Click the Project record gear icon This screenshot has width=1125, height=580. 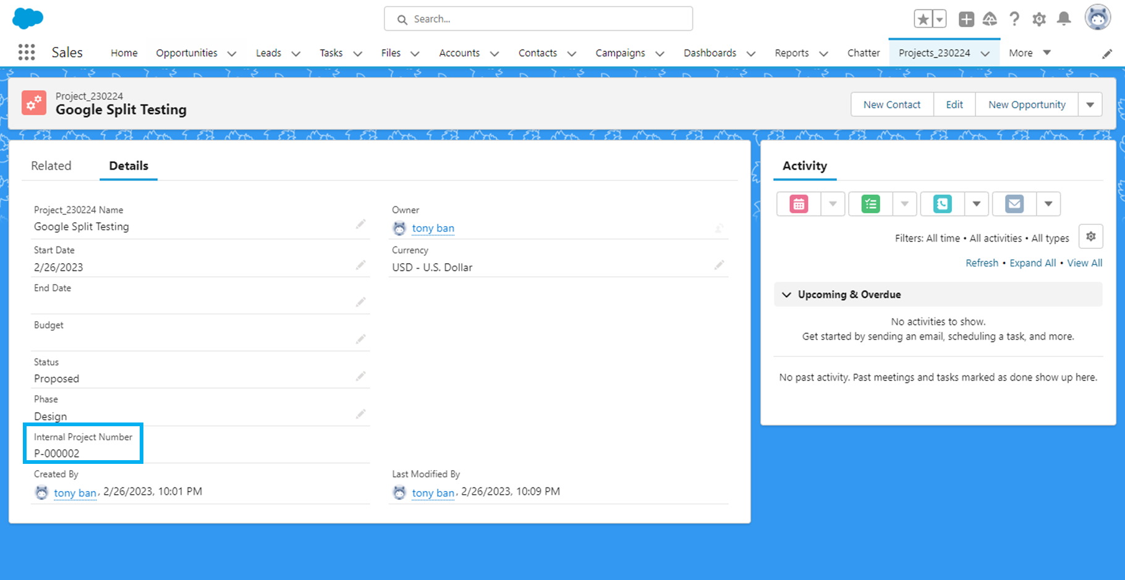click(x=34, y=103)
